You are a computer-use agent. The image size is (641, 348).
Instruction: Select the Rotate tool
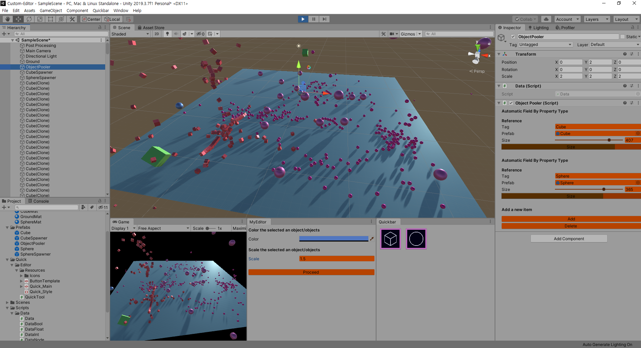point(29,19)
